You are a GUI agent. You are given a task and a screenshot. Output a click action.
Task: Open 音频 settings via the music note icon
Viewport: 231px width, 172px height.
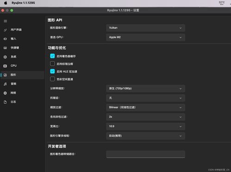[x=5, y=84]
